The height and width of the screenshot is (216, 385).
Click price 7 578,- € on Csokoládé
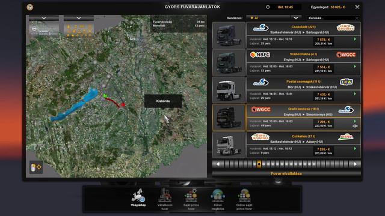[324, 40]
